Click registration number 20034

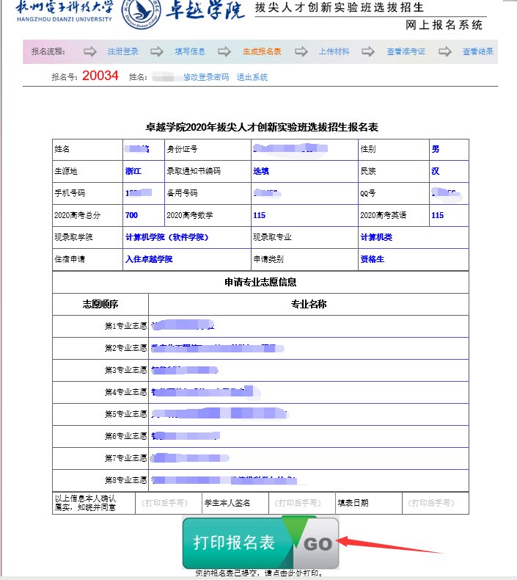click(100, 76)
